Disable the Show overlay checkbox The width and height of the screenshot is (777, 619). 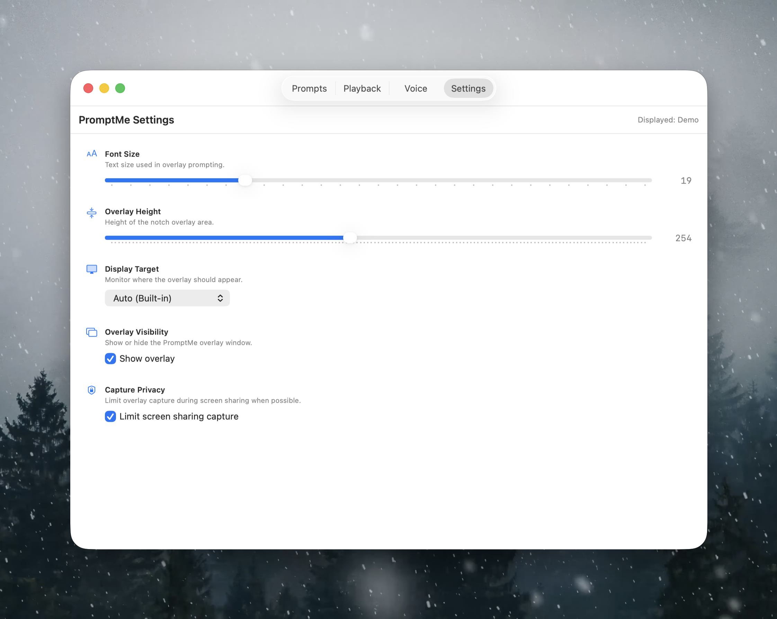click(x=110, y=359)
